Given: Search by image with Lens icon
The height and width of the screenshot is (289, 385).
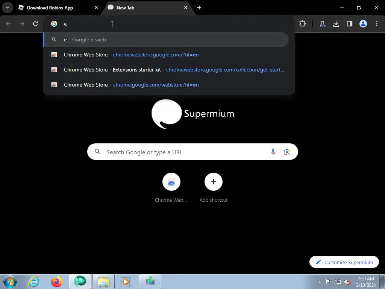Looking at the screenshot, I should (x=287, y=152).
